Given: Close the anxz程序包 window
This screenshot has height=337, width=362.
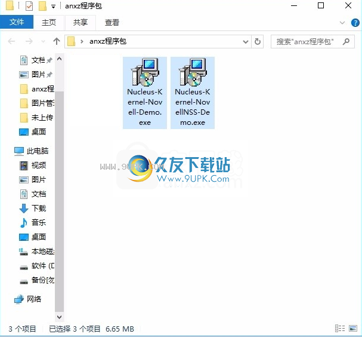Looking at the screenshot, I should (x=348, y=5).
